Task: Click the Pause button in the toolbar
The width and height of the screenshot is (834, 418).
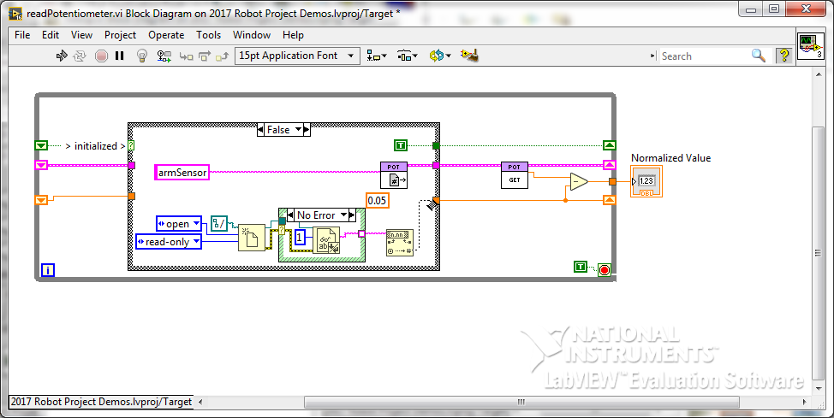Action: pyautogui.click(x=120, y=56)
